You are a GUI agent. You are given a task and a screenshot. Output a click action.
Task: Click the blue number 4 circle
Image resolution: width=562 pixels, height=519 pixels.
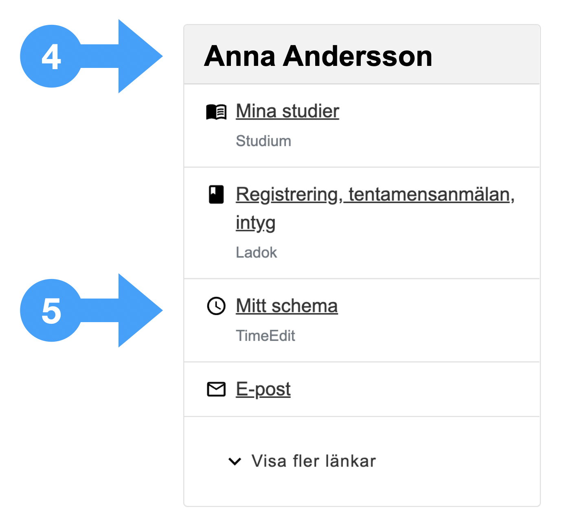point(51,56)
